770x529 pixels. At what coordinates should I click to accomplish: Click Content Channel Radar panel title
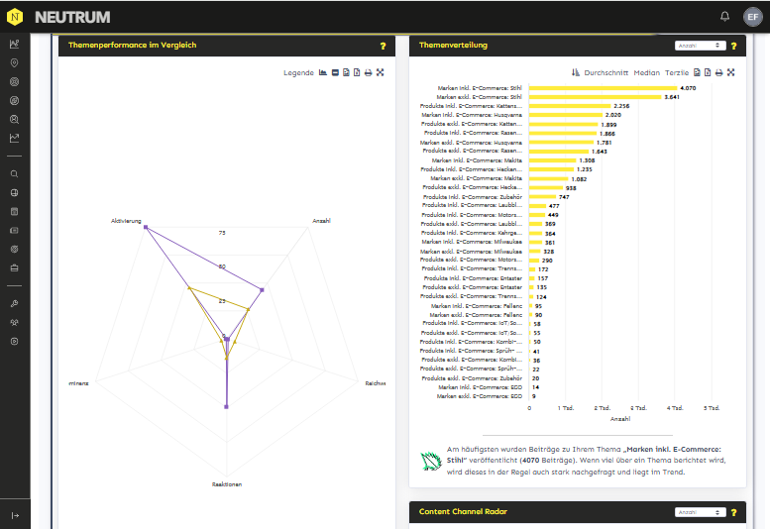point(463,511)
